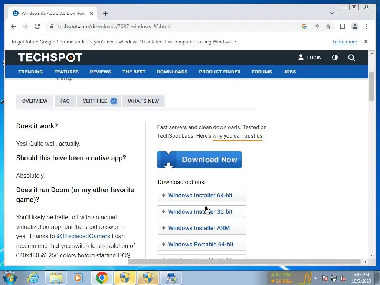Toggle TechSpot dark mode
The width and height of the screenshot is (380, 285).
pos(335,58)
